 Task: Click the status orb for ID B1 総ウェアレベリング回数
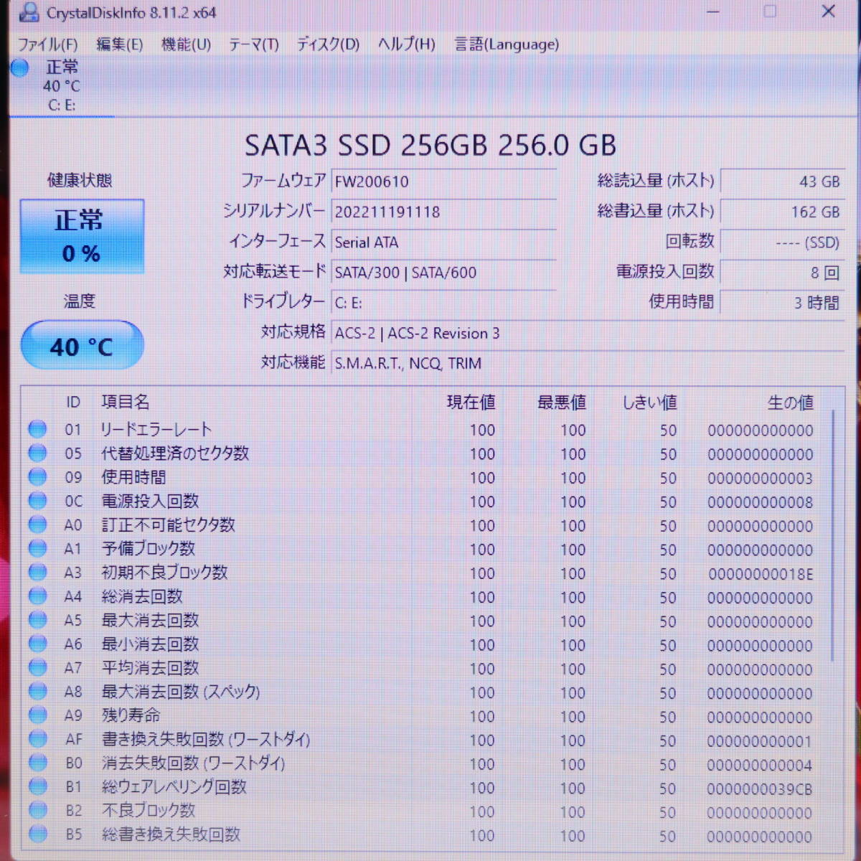pos(37,787)
